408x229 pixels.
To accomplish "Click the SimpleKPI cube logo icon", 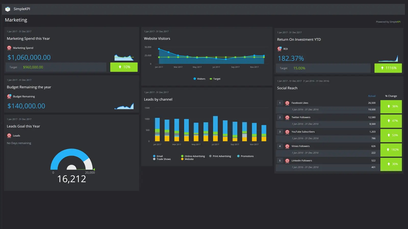I will (8, 9).
